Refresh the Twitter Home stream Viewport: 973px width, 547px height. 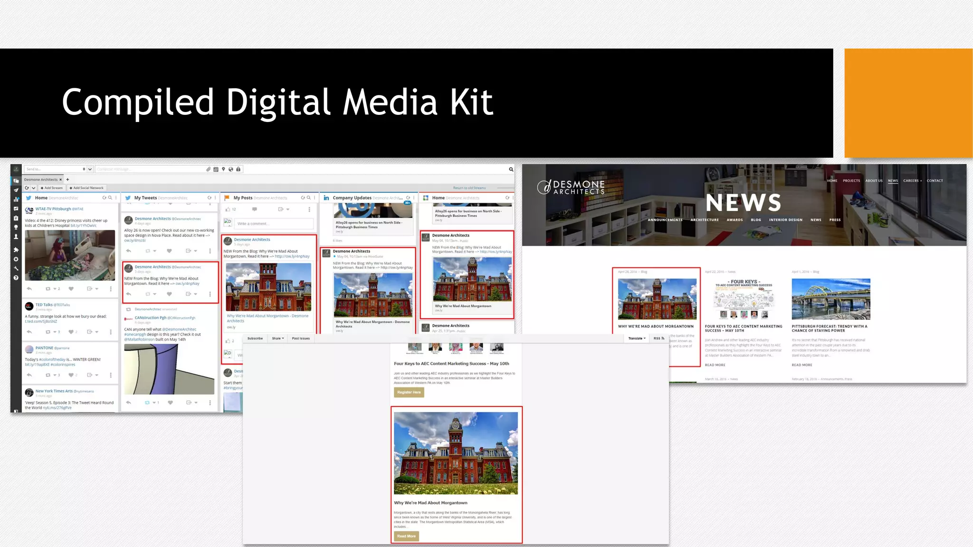tap(105, 198)
